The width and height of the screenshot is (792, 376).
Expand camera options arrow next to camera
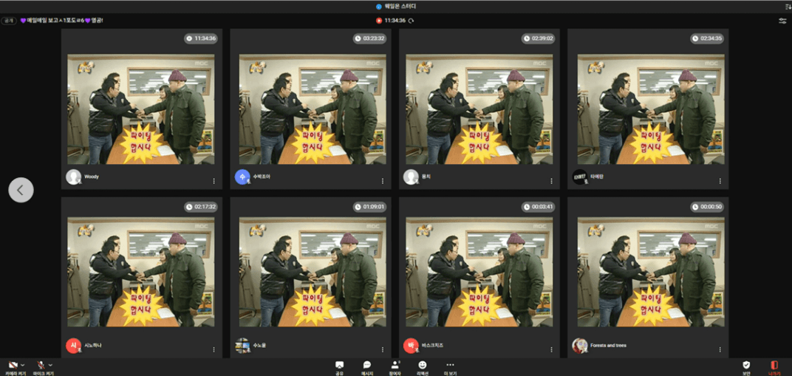coord(23,365)
